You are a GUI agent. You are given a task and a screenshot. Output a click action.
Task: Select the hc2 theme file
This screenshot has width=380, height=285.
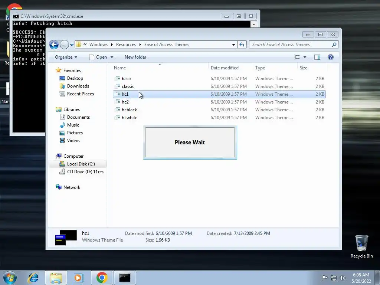coord(219,102)
